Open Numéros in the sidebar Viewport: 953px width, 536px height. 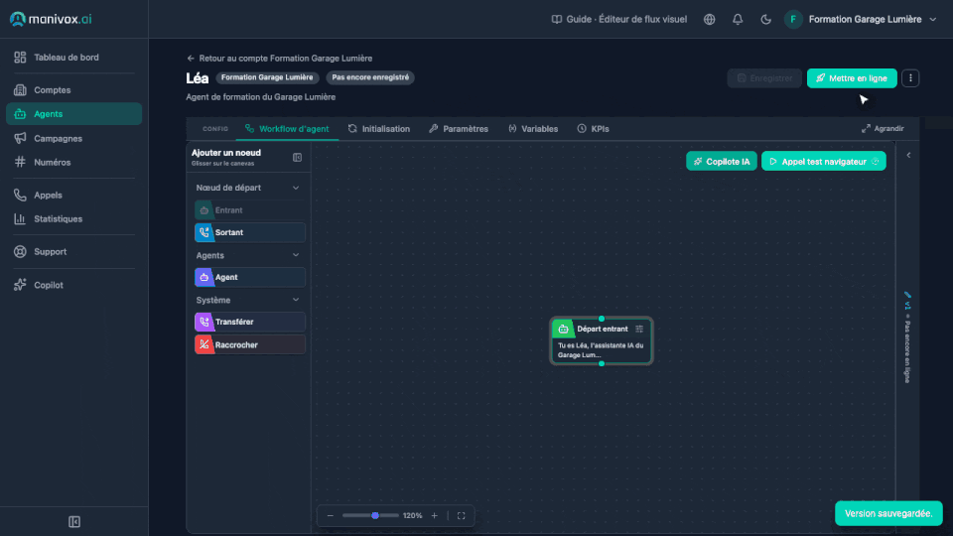[x=73, y=162]
